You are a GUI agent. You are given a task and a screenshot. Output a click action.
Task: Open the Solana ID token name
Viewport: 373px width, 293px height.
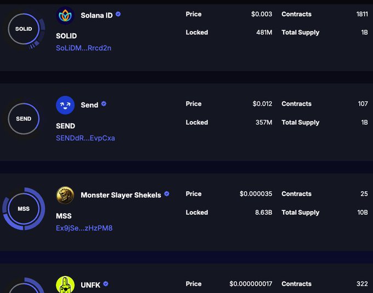point(97,15)
